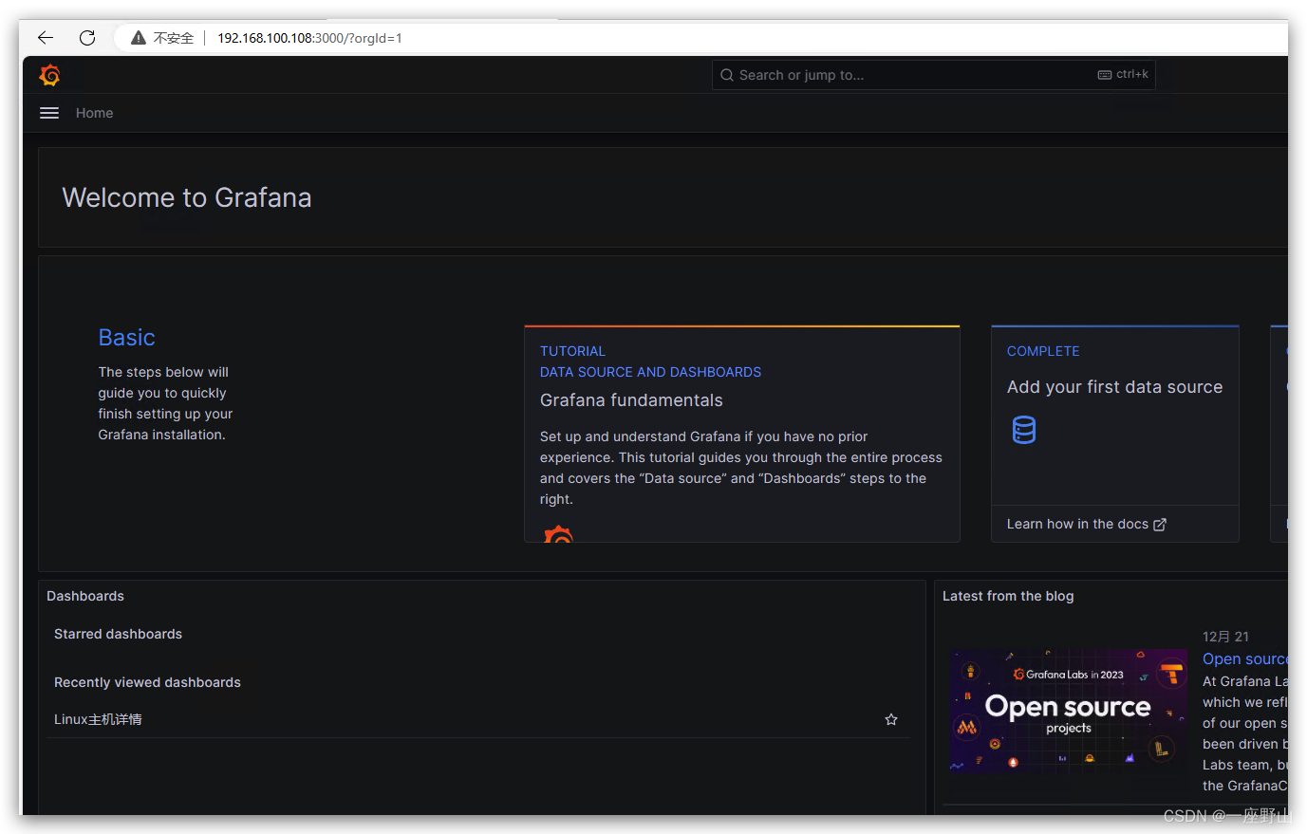Click the Grafana Labs 2023 blog thumbnail

1069,711
